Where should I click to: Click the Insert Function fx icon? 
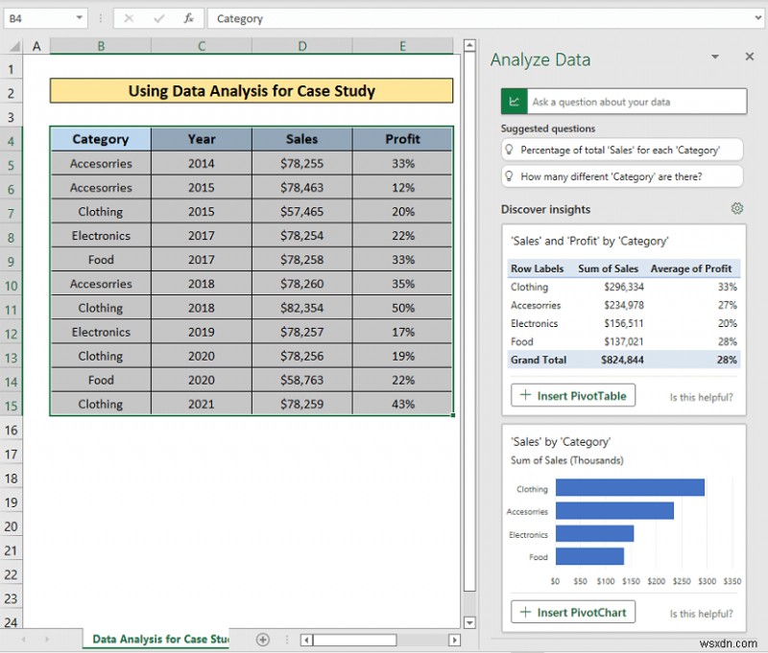[x=189, y=17]
